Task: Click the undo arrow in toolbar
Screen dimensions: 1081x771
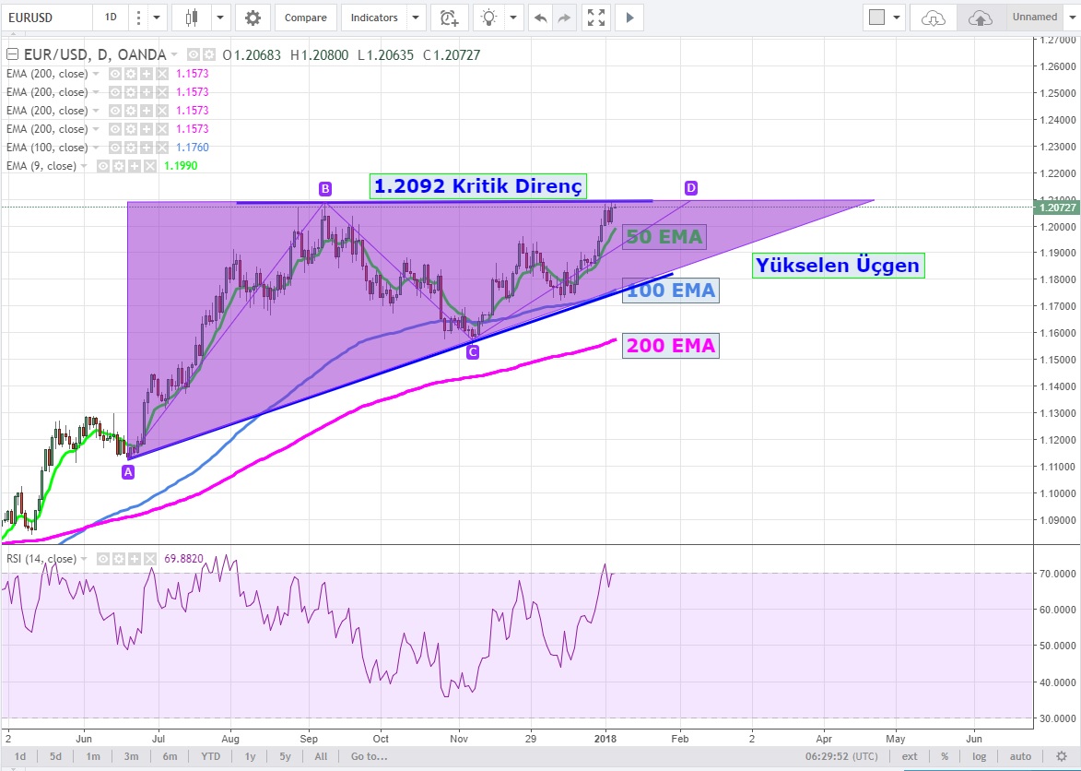Action: 541,18
